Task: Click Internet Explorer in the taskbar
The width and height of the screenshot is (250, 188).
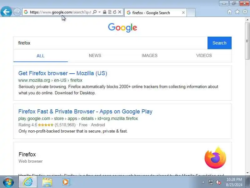Action: tap(28, 182)
